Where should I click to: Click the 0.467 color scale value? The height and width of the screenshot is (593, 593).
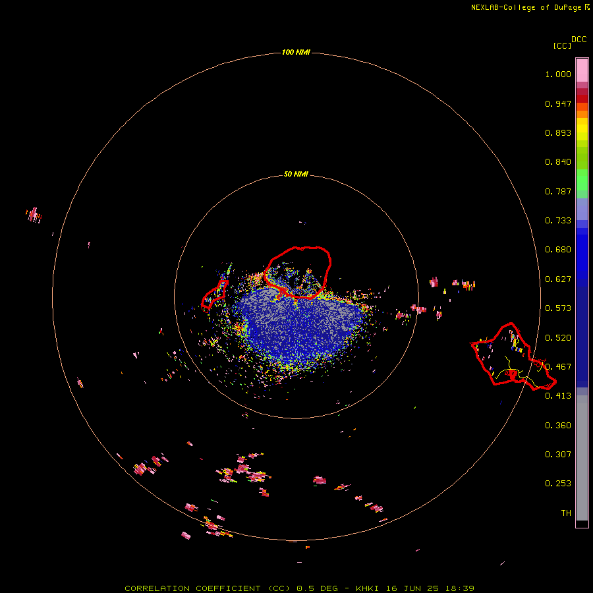click(558, 367)
